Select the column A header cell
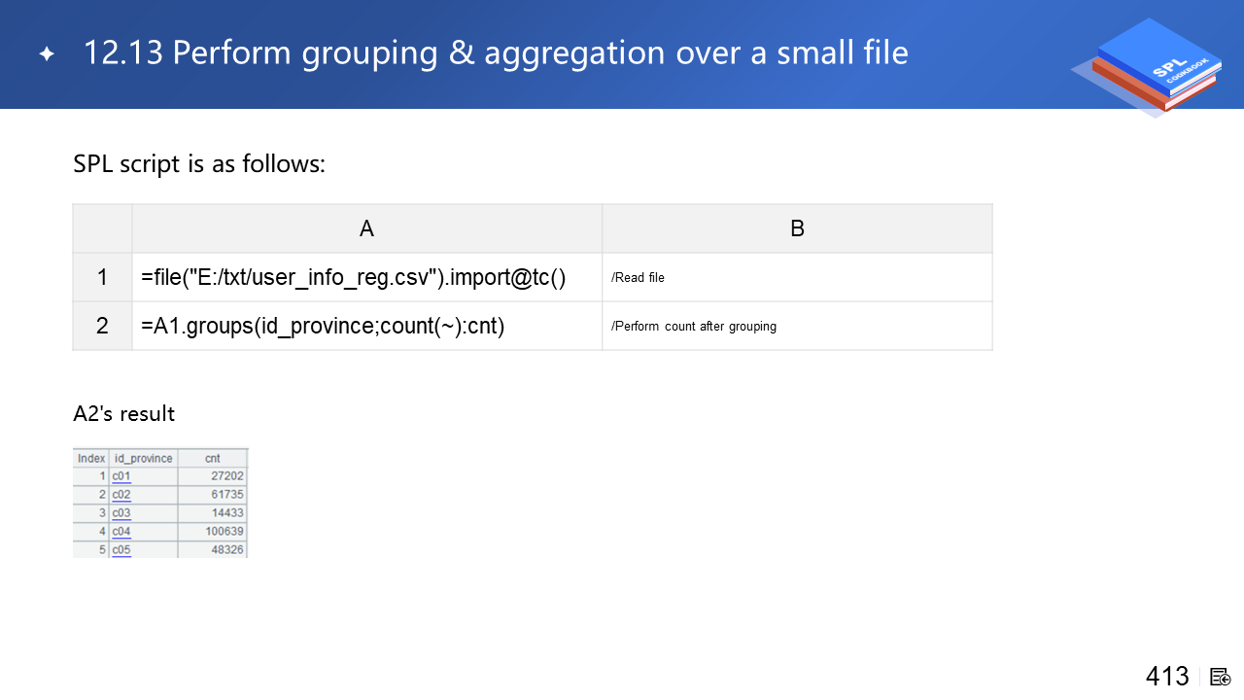 (366, 228)
